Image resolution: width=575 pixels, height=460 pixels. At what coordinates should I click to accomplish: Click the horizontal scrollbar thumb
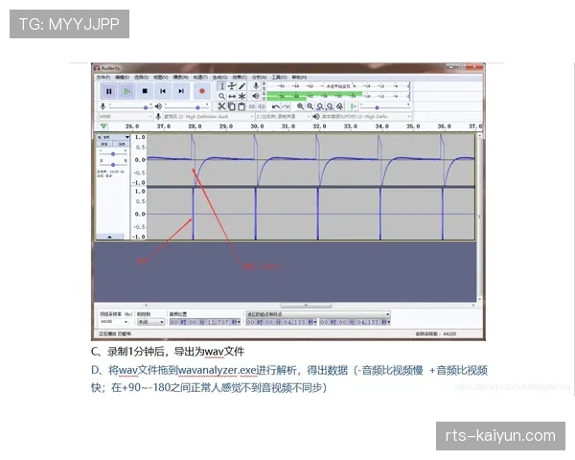[x=307, y=305]
